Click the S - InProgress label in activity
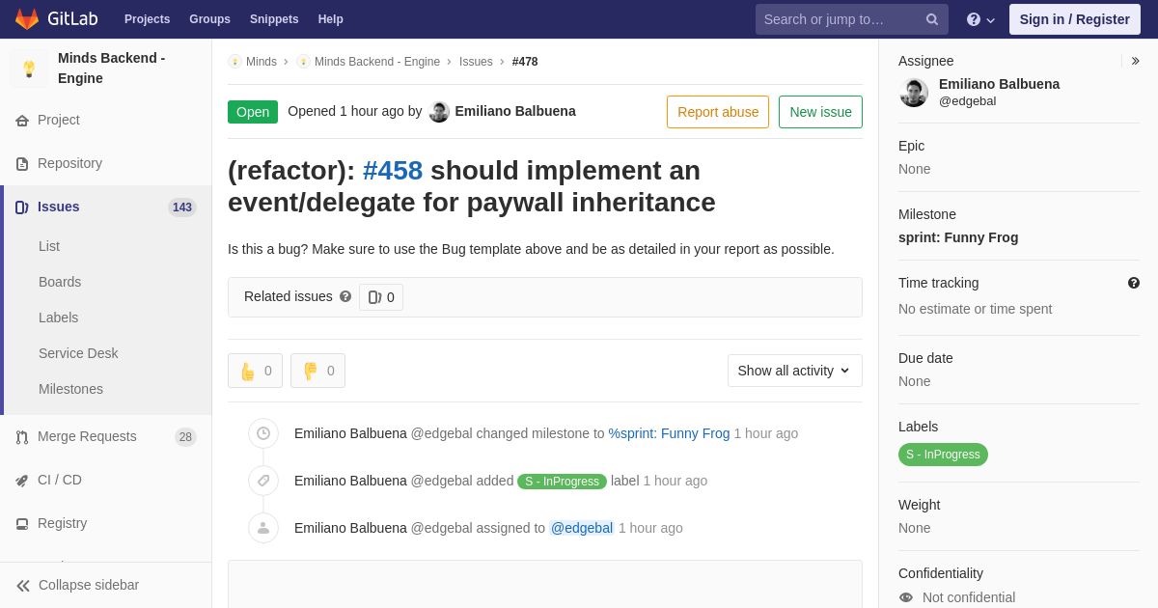This screenshot has height=608, width=1158. 562,481
